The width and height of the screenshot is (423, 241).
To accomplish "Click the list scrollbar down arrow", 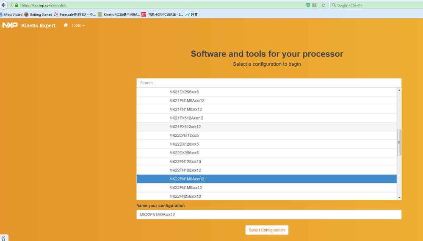I will click(x=399, y=197).
